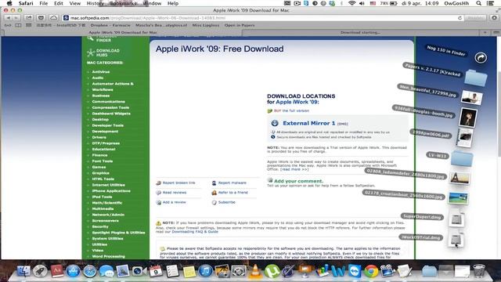Open the volume icon in menu bar

pyautogui.click(x=362, y=3)
